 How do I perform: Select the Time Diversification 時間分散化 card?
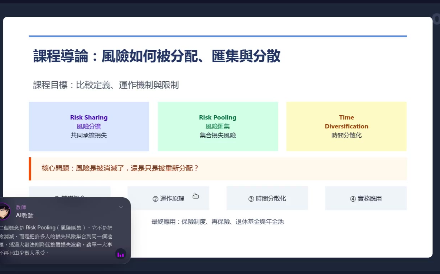click(x=347, y=126)
